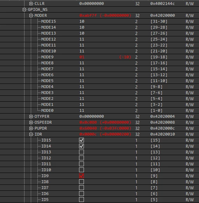
Task: Toggle the ID14 checkbox
Action: point(81,146)
